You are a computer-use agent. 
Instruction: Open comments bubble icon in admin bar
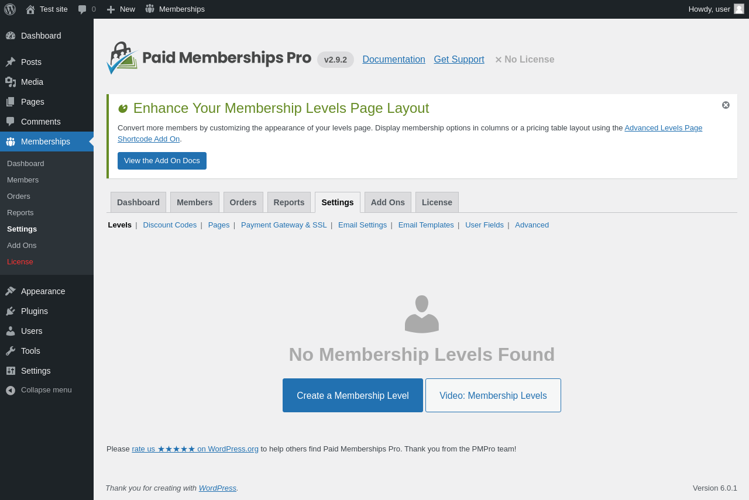(83, 9)
